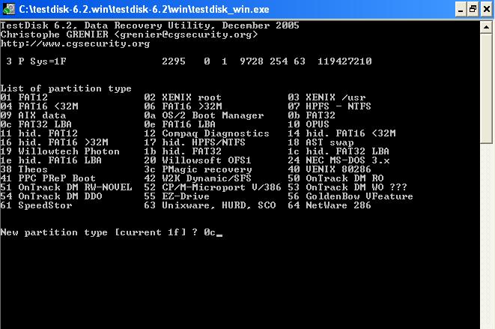The image size is (495, 329).
Task: Click the '04 FAT16 <32M' entry
Action: click(x=39, y=106)
